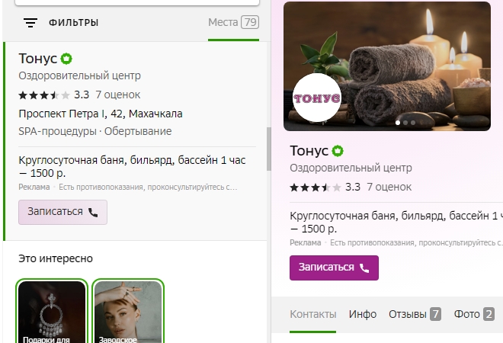
Task: Open the "Подарки для" story thumbnail
Action: point(52,312)
